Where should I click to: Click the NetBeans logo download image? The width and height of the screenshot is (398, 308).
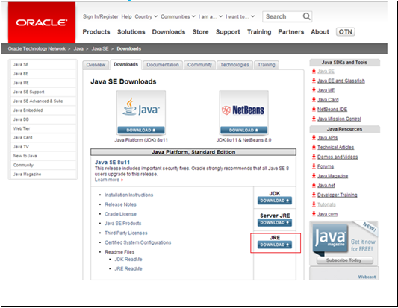tap(243, 113)
